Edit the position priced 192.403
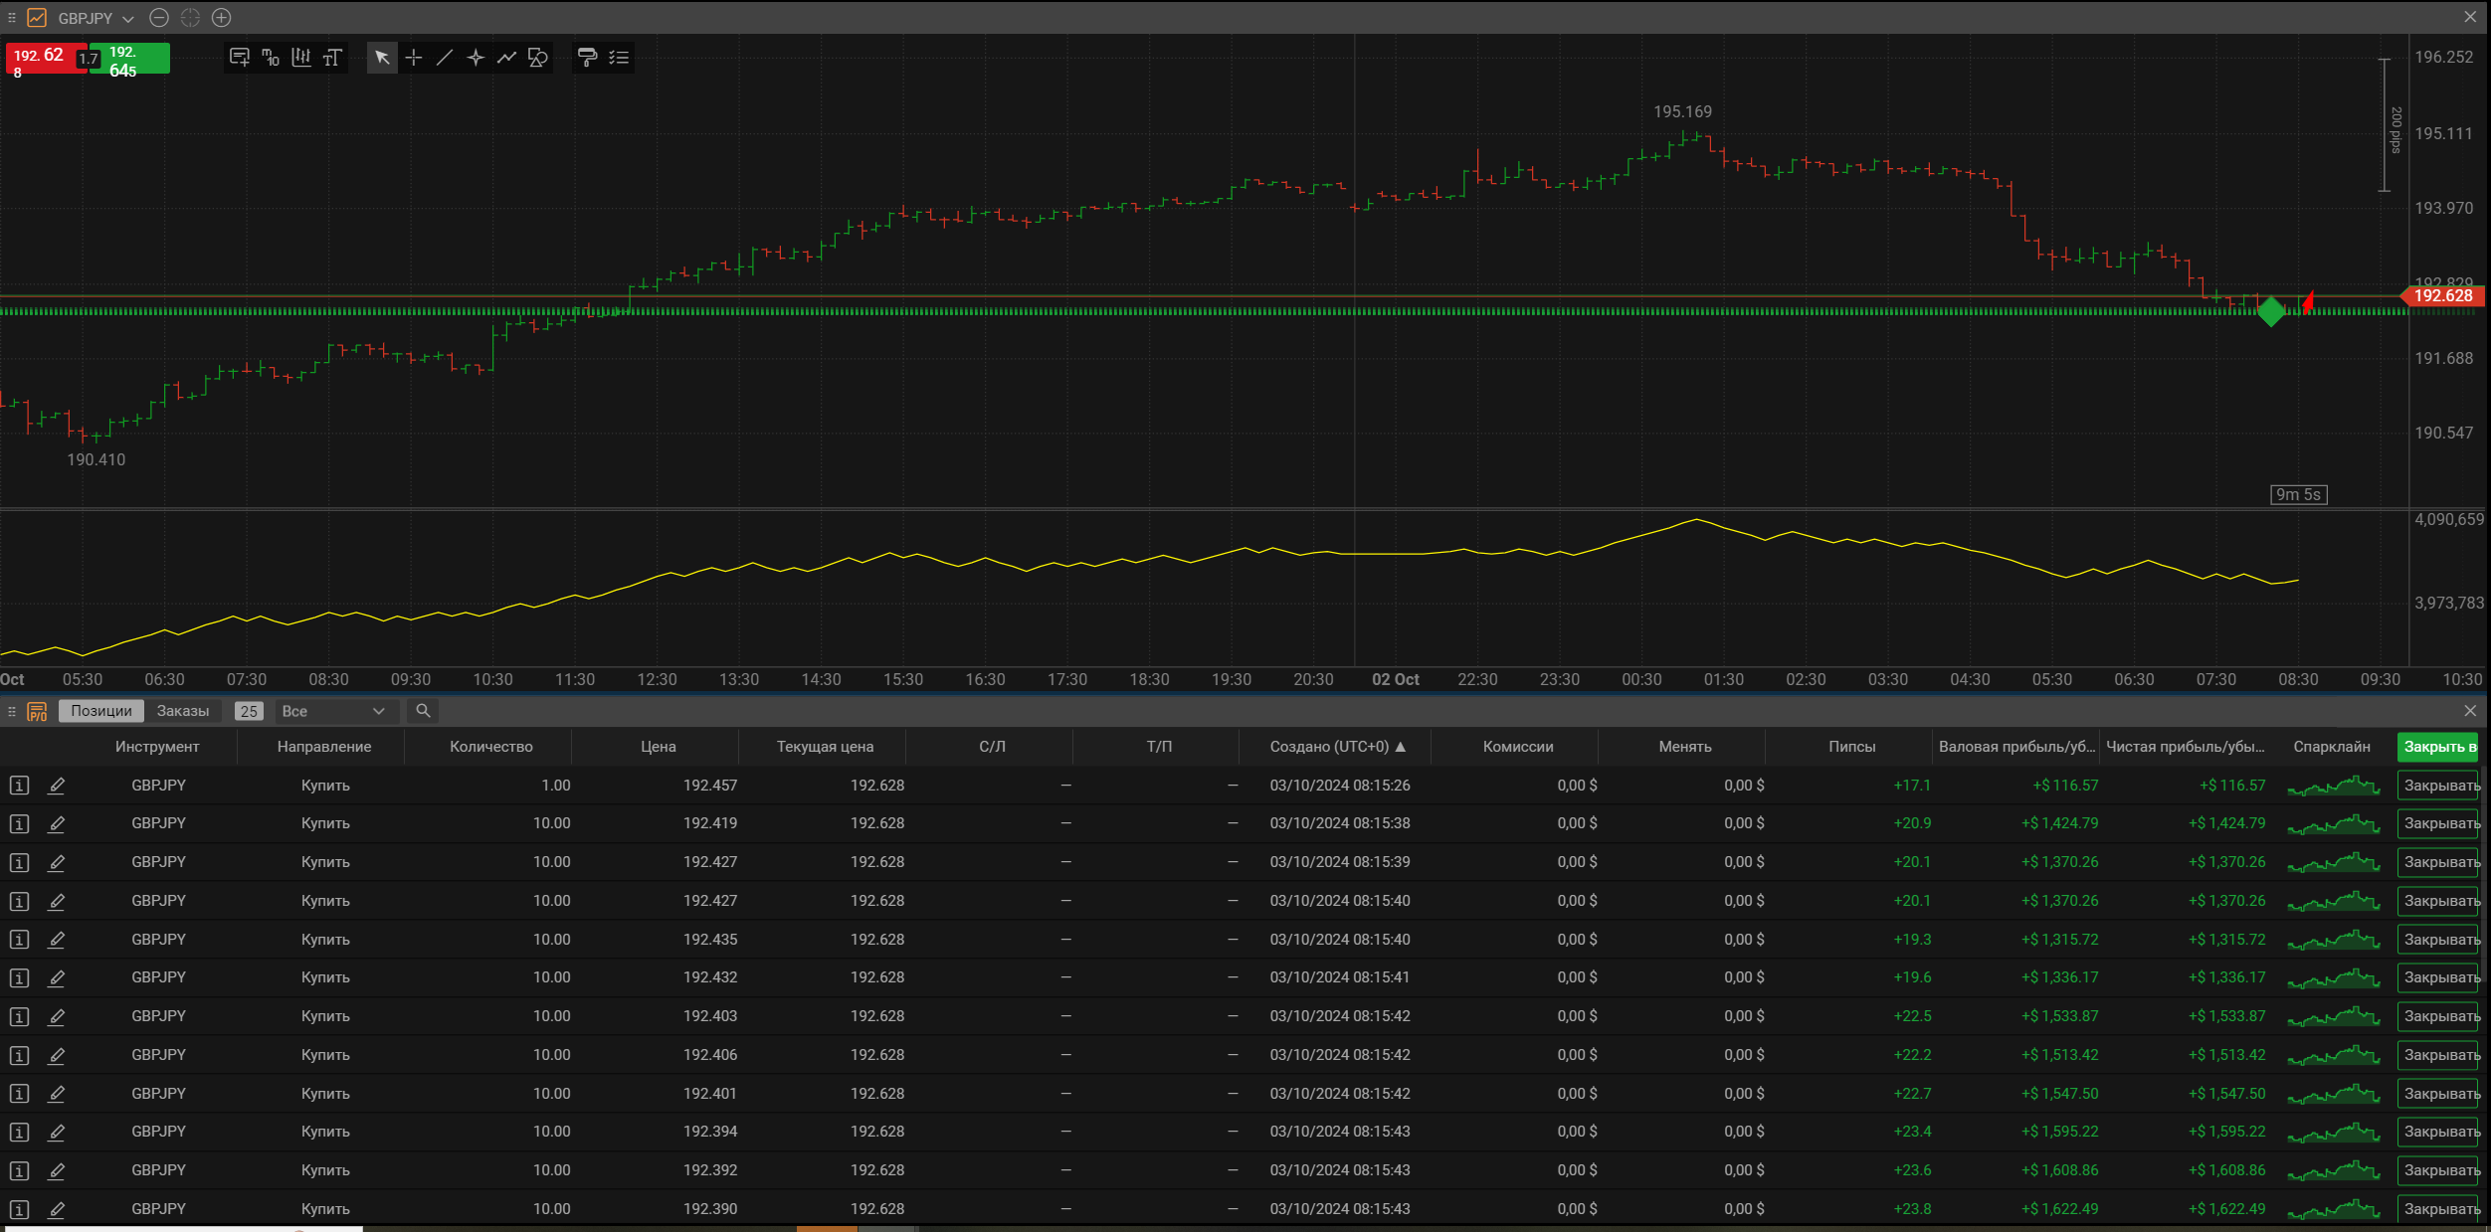Image resolution: width=2491 pixels, height=1232 pixels. coord(57,1017)
